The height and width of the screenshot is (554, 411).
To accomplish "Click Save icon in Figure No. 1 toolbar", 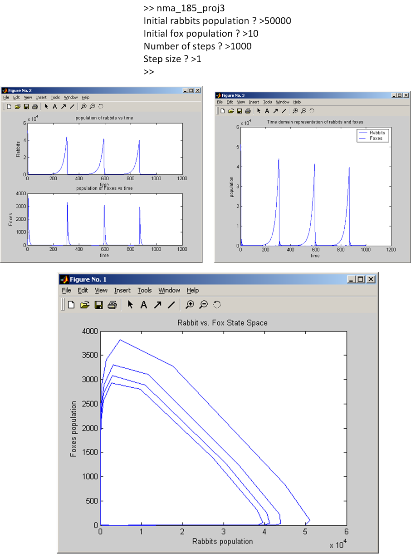I will pos(98,305).
